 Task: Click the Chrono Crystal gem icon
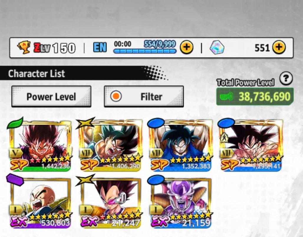click(217, 48)
